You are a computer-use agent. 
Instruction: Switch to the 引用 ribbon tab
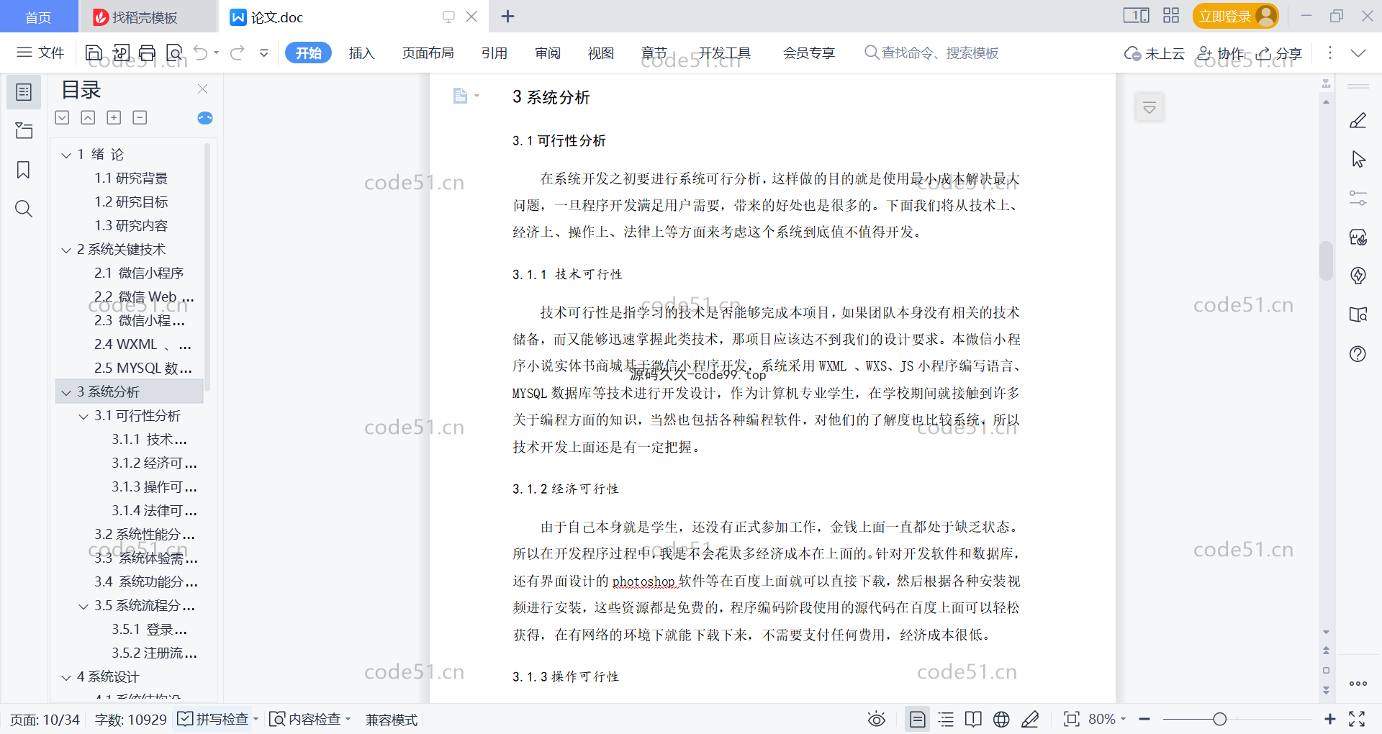[x=494, y=53]
